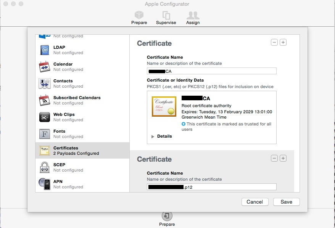Click the root certificate thumbnail image
The width and height of the screenshot is (335, 228).
click(164, 106)
